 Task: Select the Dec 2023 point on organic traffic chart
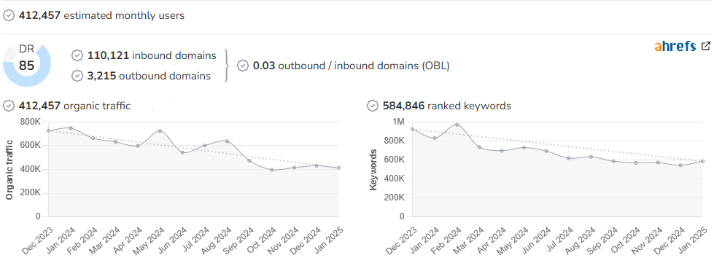click(x=48, y=130)
